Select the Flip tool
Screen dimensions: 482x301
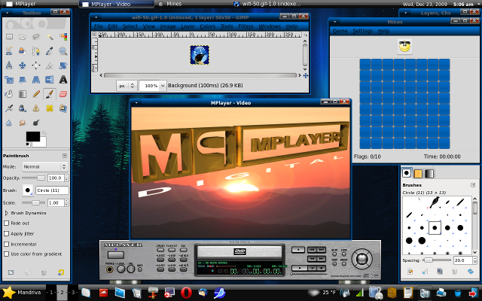[x=50, y=80]
